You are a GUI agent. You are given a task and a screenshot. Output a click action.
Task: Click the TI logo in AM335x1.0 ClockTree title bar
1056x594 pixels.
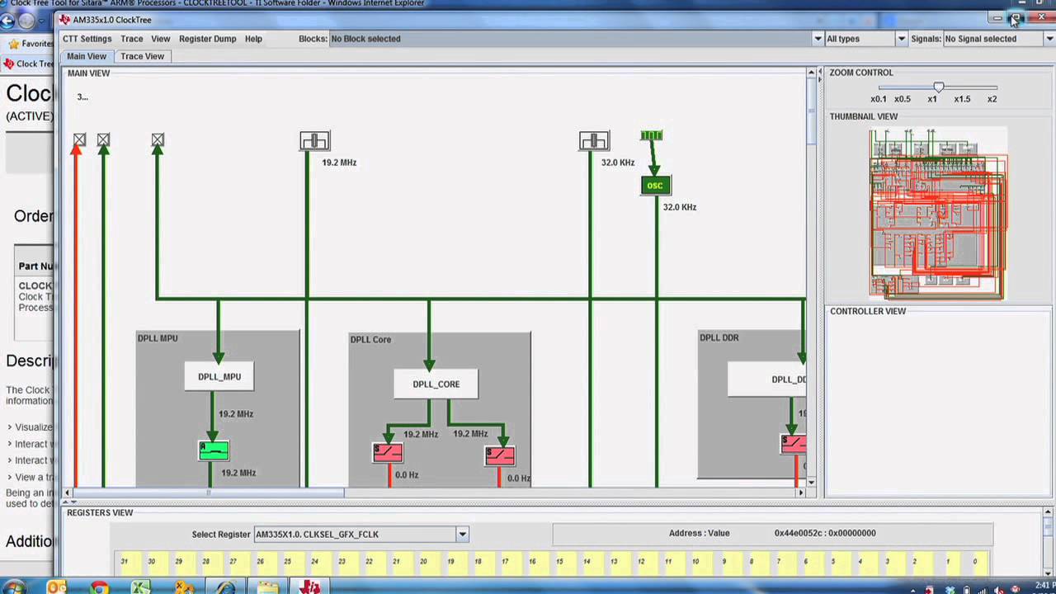[x=65, y=20]
